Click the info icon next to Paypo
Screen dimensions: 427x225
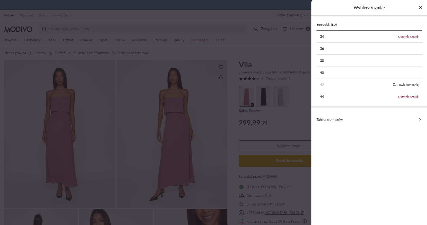tap(304, 221)
